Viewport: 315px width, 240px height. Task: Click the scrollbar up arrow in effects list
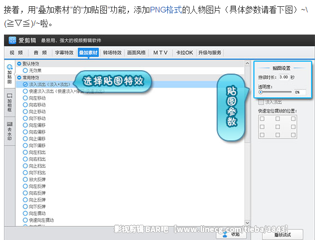(x=247, y=63)
